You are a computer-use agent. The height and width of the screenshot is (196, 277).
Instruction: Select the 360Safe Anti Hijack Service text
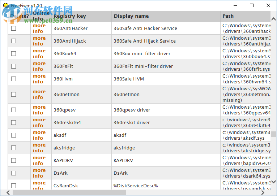145,41
